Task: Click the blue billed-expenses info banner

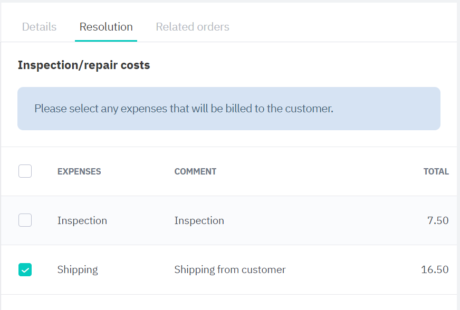Action: point(228,109)
